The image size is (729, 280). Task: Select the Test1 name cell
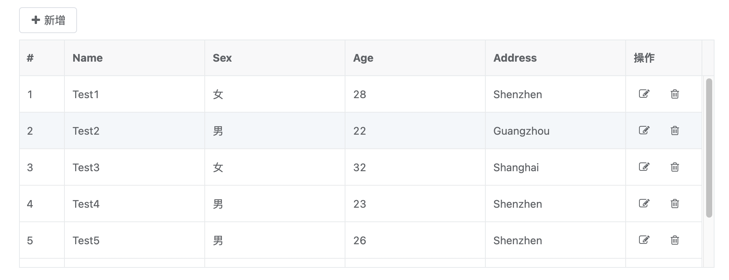(x=135, y=94)
